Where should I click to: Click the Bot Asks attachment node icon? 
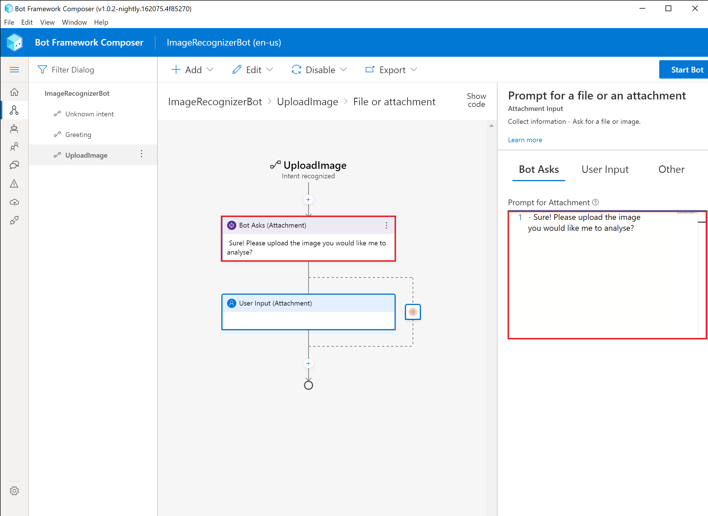pyautogui.click(x=231, y=225)
